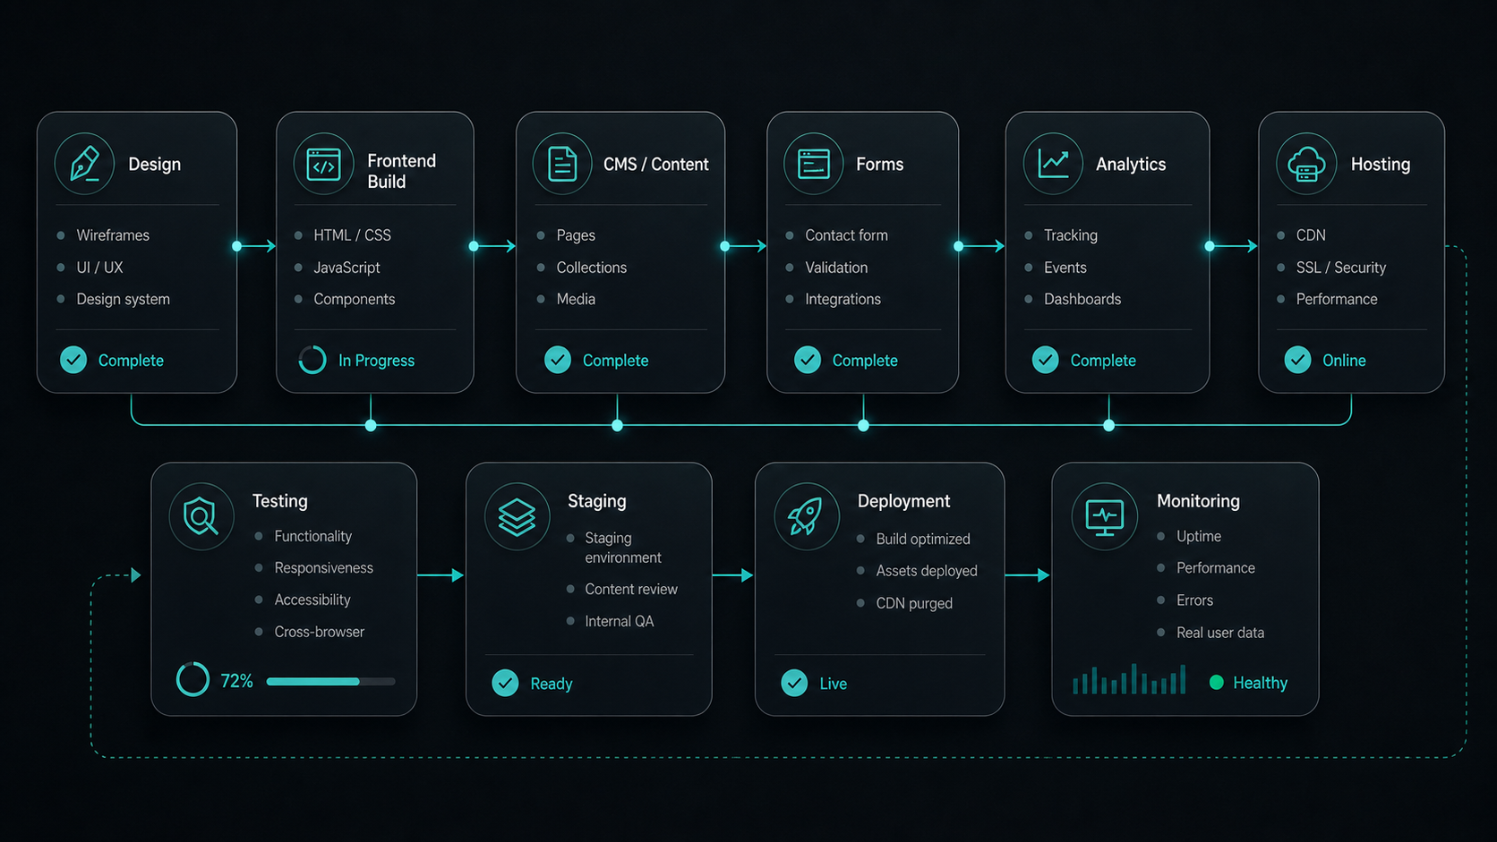Click the Design pen nib icon
Viewport: 1497px width, 842px height.
pos(84,164)
